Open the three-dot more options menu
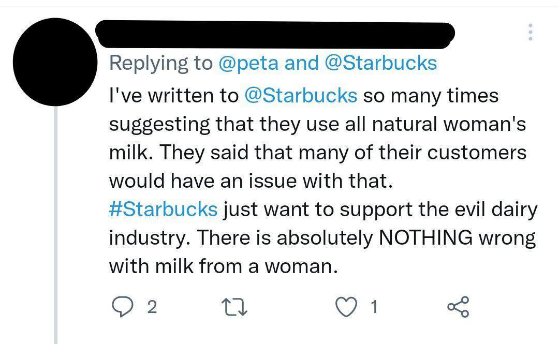The height and width of the screenshot is (344, 559). pos(530,32)
